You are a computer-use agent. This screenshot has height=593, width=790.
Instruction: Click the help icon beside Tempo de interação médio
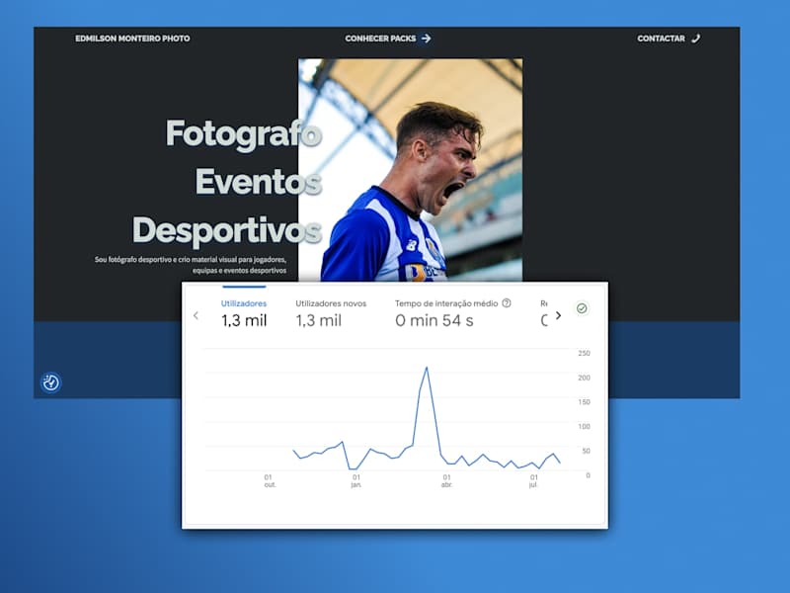coord(507,303)
